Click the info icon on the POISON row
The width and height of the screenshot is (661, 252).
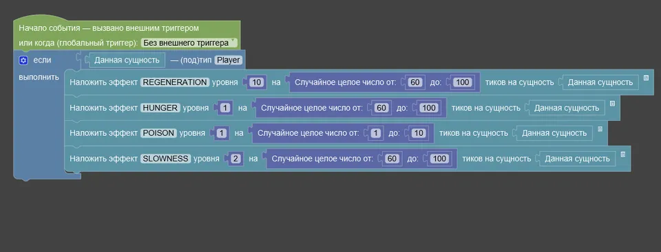coord(600,129)
